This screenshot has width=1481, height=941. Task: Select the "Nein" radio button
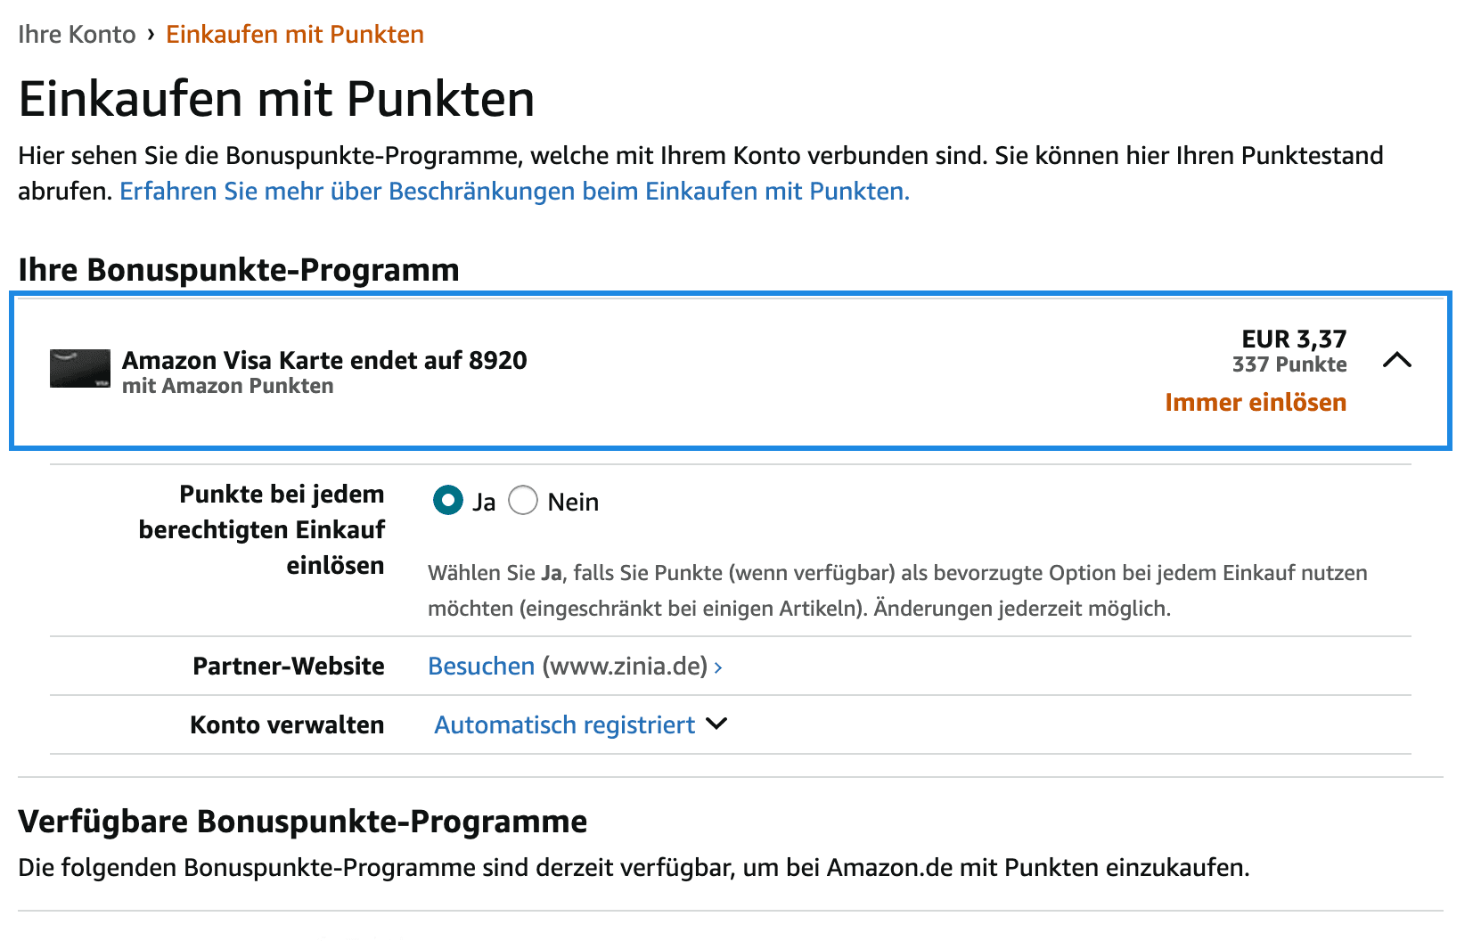523,501
